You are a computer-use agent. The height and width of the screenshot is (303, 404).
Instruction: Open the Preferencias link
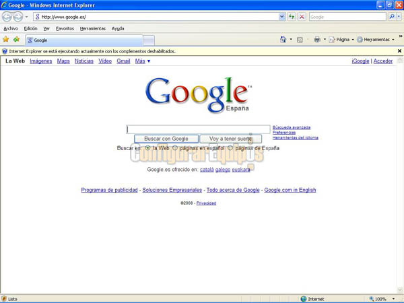284,133
